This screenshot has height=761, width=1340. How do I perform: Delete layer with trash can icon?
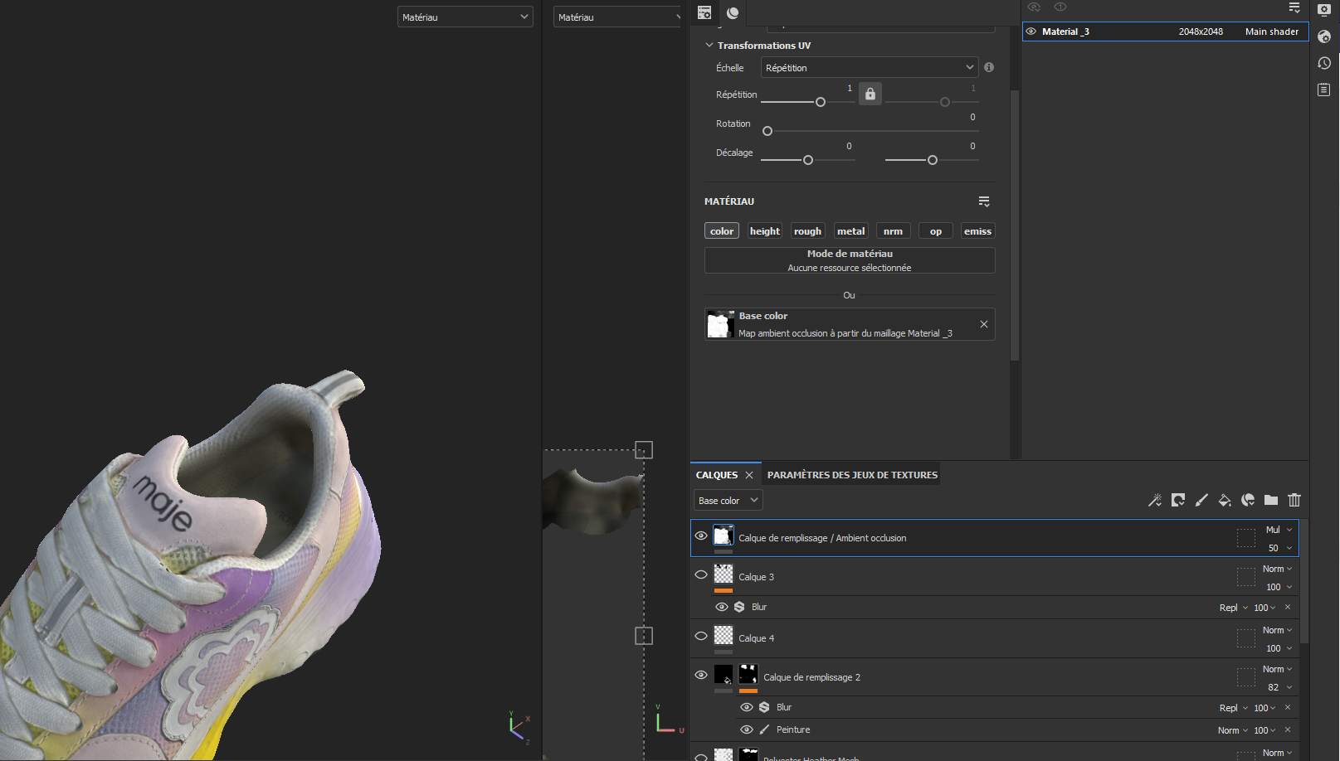coord(1294,500)
